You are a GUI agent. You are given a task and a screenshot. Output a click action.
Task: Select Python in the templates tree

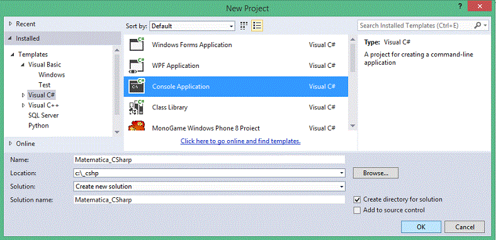point(38,126)
